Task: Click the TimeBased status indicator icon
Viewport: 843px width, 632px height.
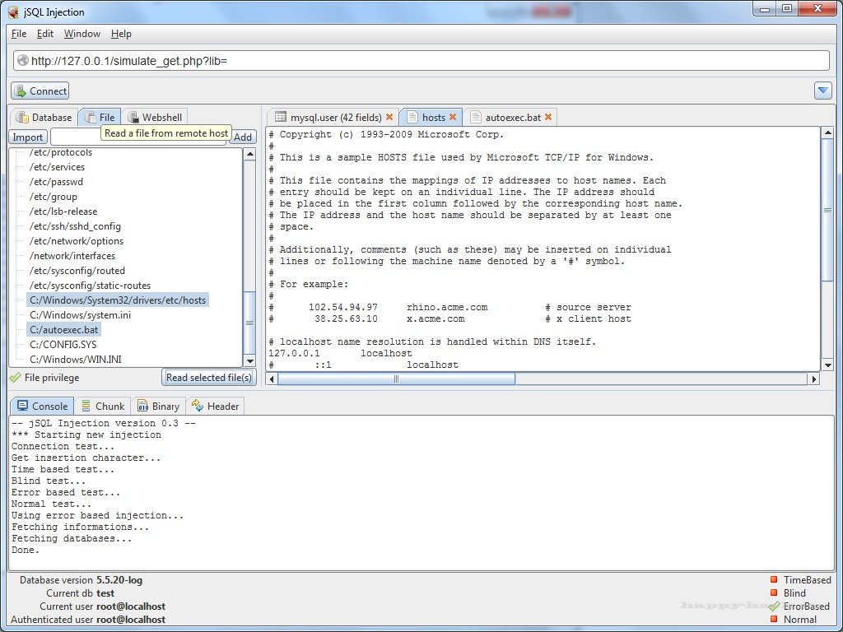Action: [774, 580]
